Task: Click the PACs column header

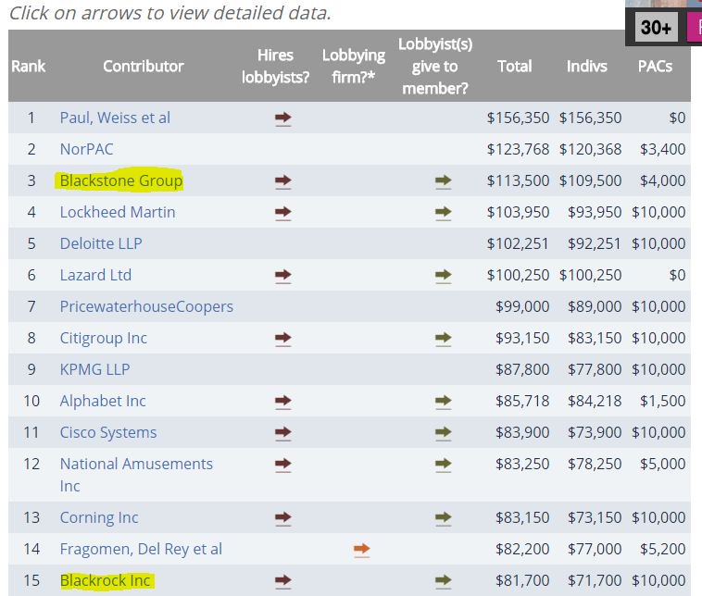Action: point(655,67)
